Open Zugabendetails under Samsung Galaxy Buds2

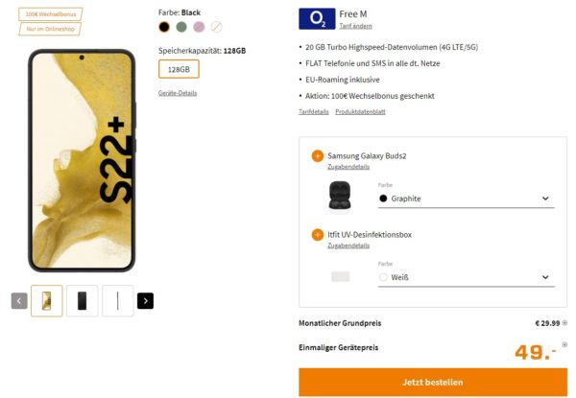[x=348, y=167]
